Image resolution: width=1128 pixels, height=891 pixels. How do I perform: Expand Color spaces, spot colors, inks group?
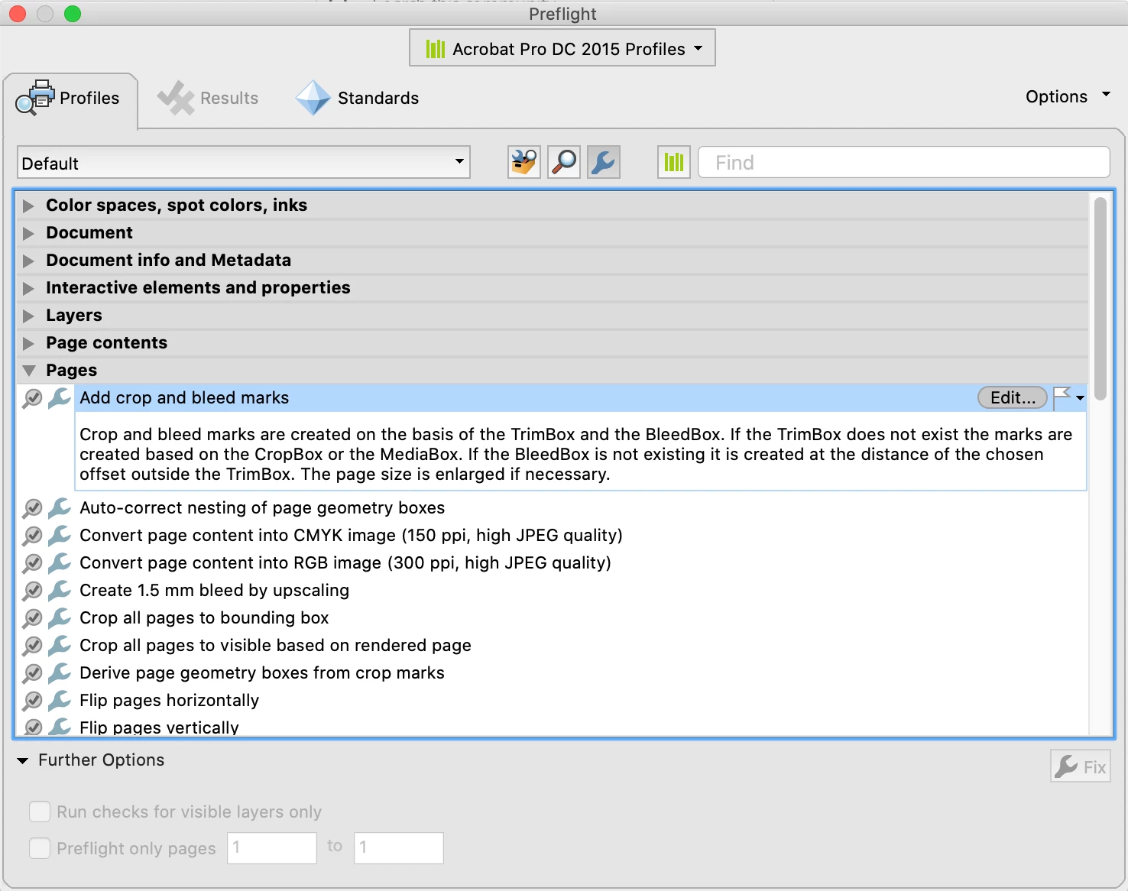pos(28,206)
